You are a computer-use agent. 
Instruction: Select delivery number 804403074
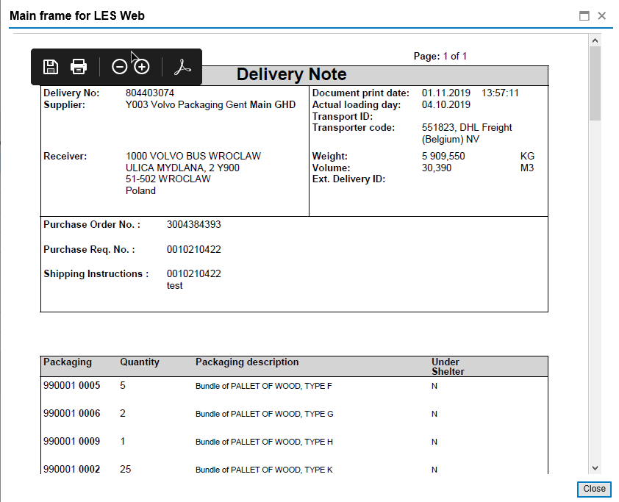150,93
